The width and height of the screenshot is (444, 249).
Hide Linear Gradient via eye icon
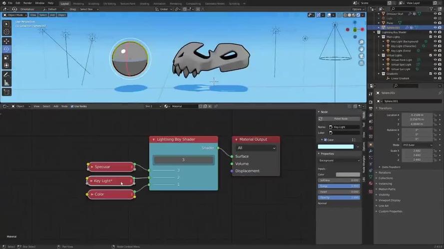click(x=435, y=78)
